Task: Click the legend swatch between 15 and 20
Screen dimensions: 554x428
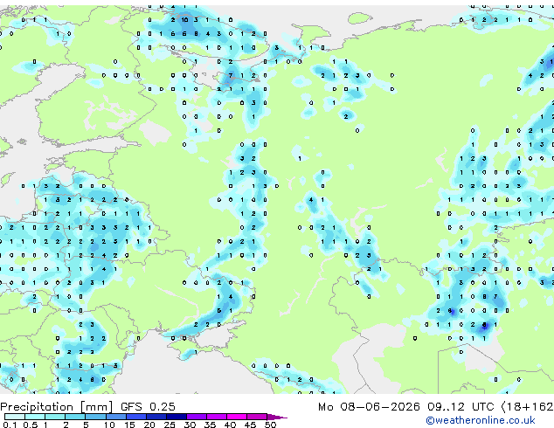Action: point(135,417)
